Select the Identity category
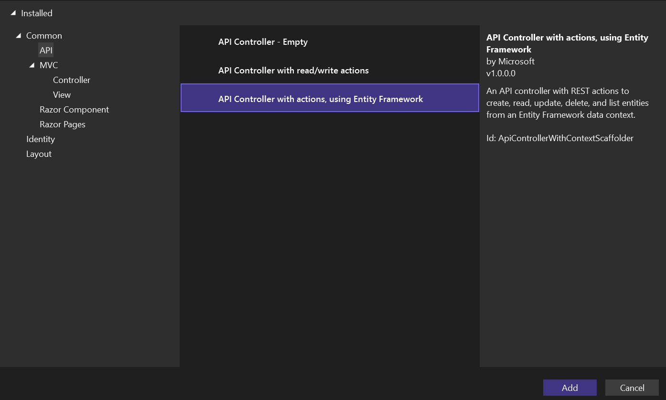 (41, 139)
